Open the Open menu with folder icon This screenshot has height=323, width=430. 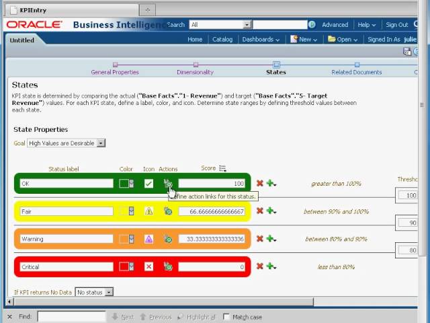tap(343, 39)
